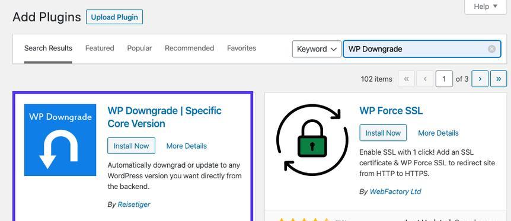Open the Favorites tab

[241, 48]
